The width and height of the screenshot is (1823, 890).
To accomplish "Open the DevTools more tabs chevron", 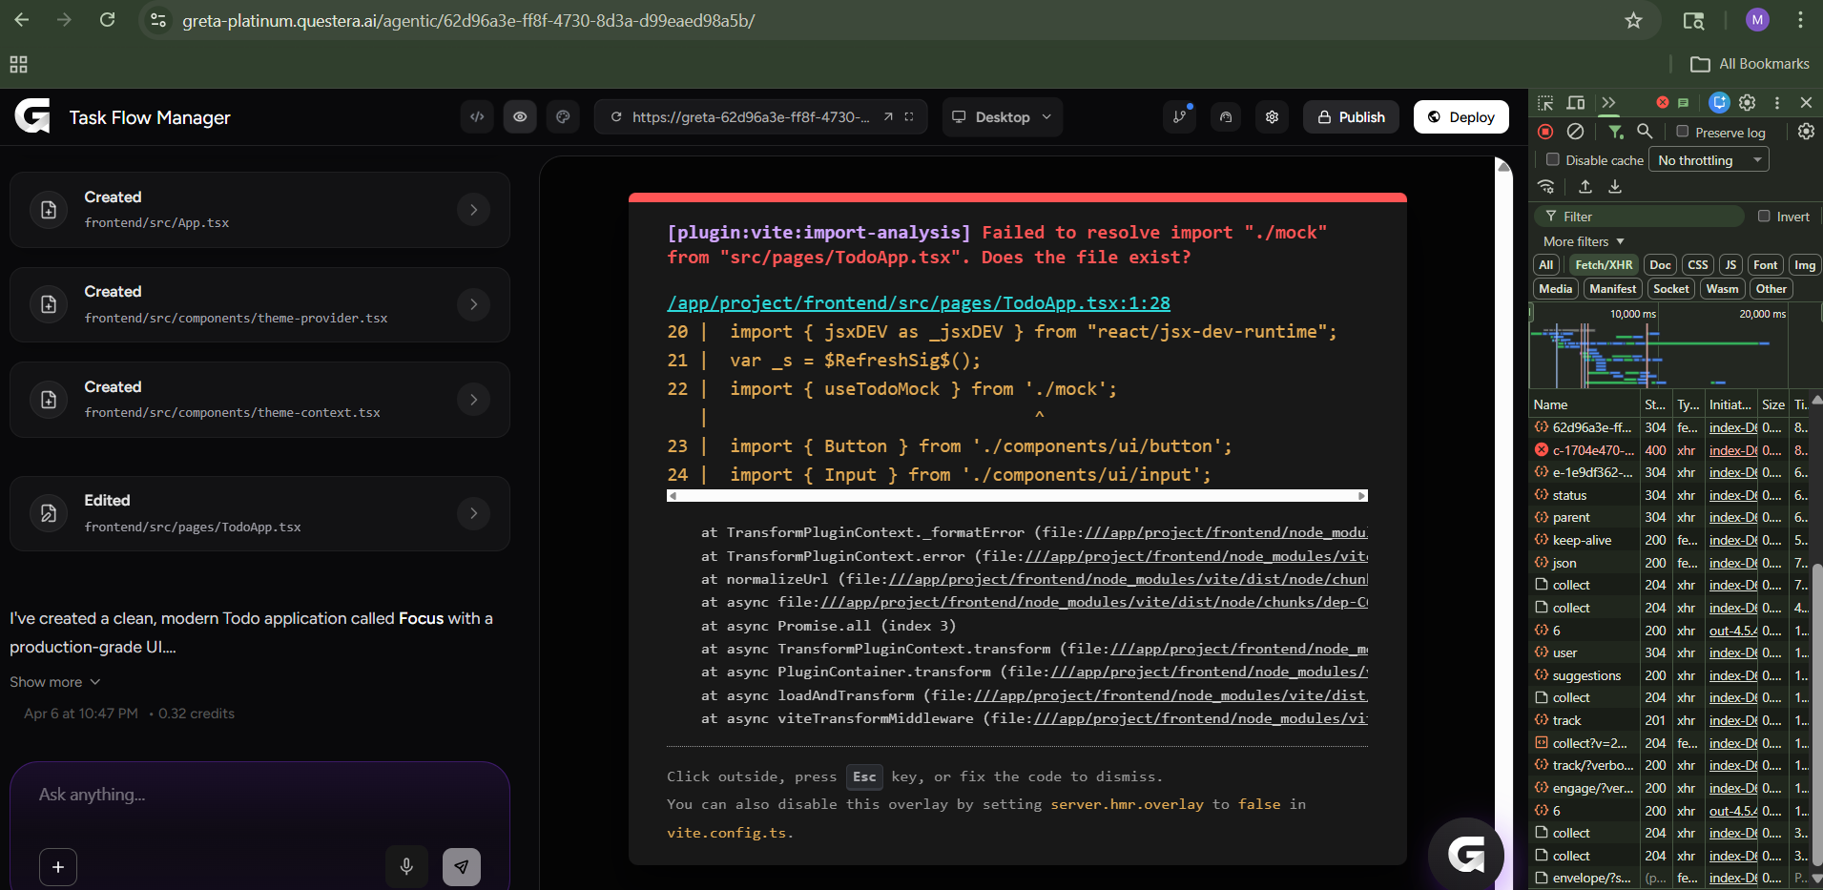I will tap(1608, 102).
